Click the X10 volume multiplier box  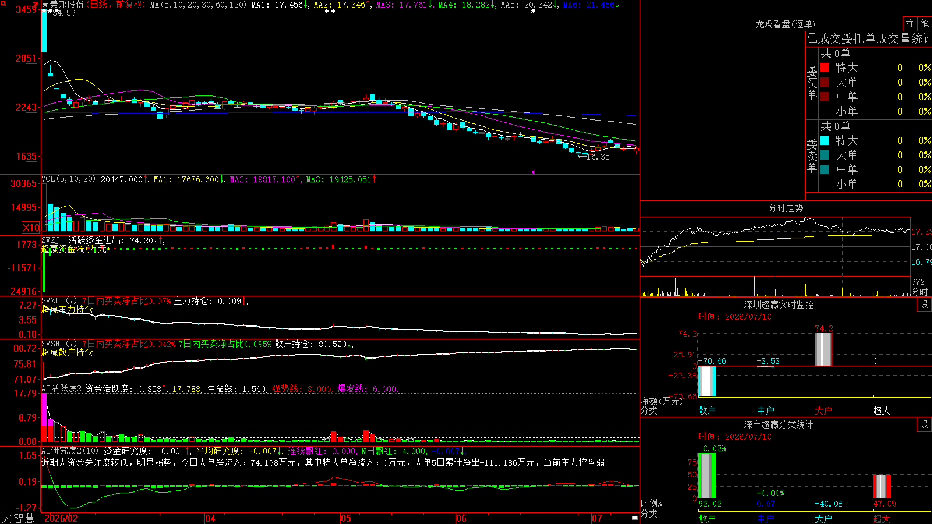tap(31, 228)
